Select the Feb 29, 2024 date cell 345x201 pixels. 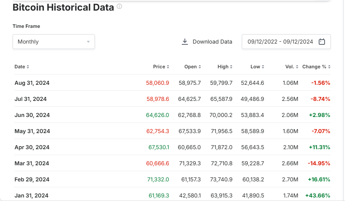click(32, 179)
